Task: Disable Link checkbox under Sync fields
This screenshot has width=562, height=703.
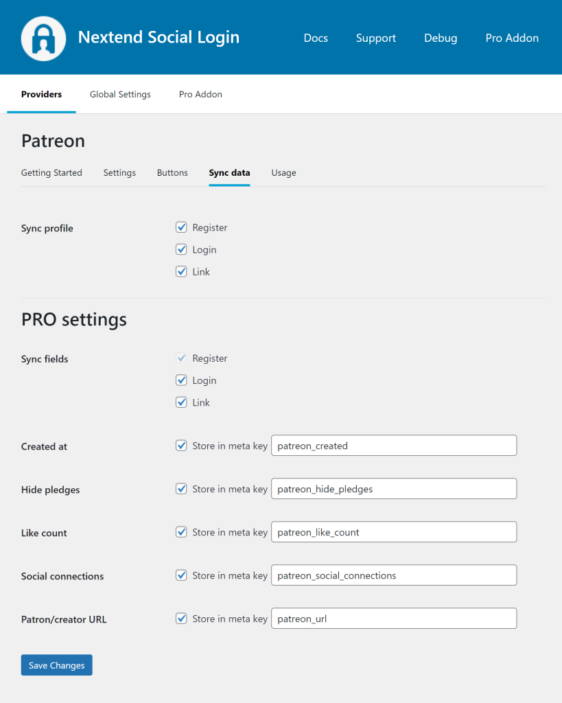Action: tap(181, 402)
